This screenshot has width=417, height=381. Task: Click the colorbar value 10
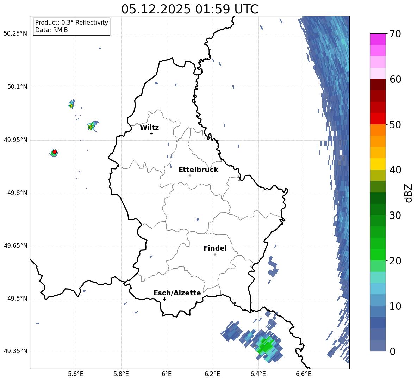click(x=395, y=306)
